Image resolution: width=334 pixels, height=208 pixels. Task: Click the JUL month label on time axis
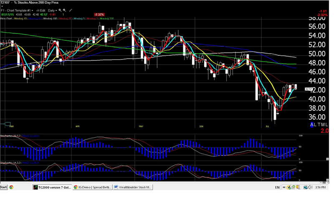[267, 126]
